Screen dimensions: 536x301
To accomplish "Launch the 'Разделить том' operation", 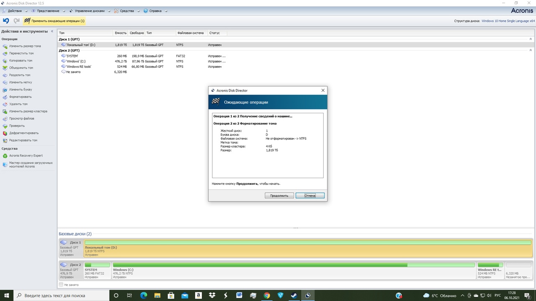I will (20, 75).
